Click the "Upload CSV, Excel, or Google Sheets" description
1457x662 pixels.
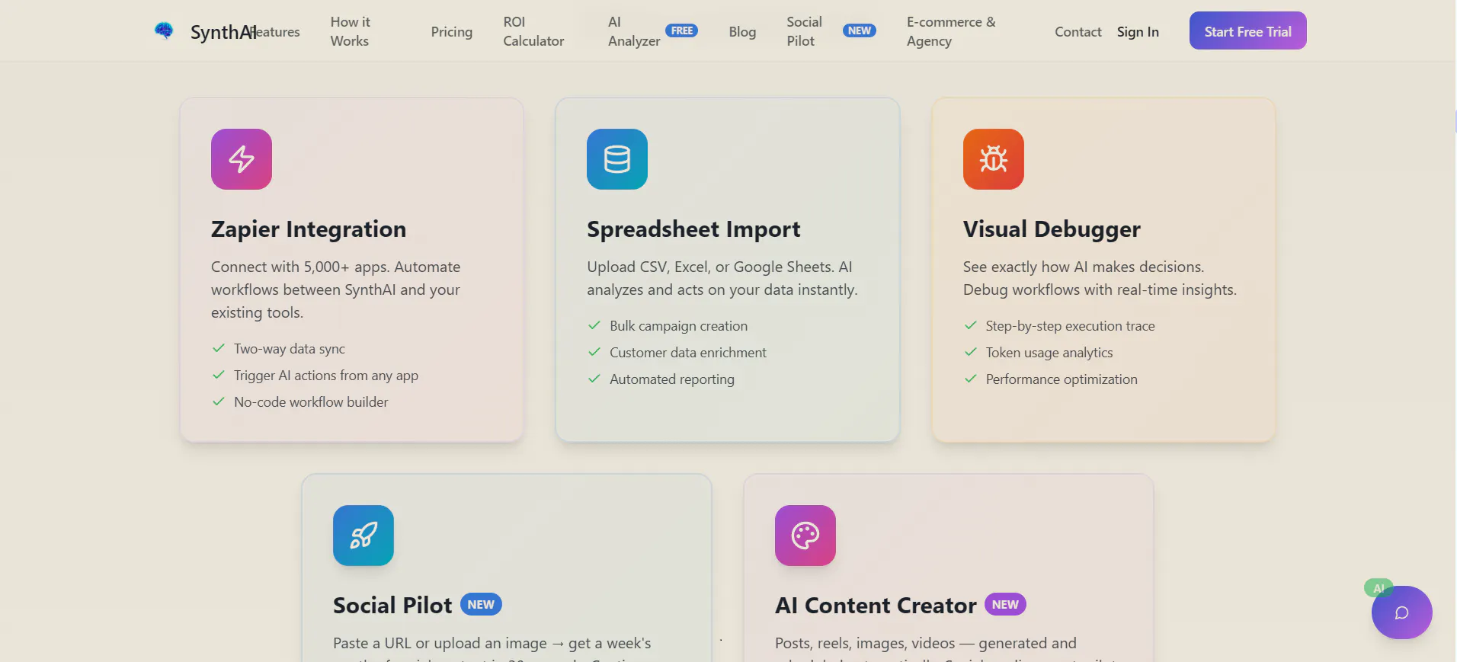tap(722, 278)
